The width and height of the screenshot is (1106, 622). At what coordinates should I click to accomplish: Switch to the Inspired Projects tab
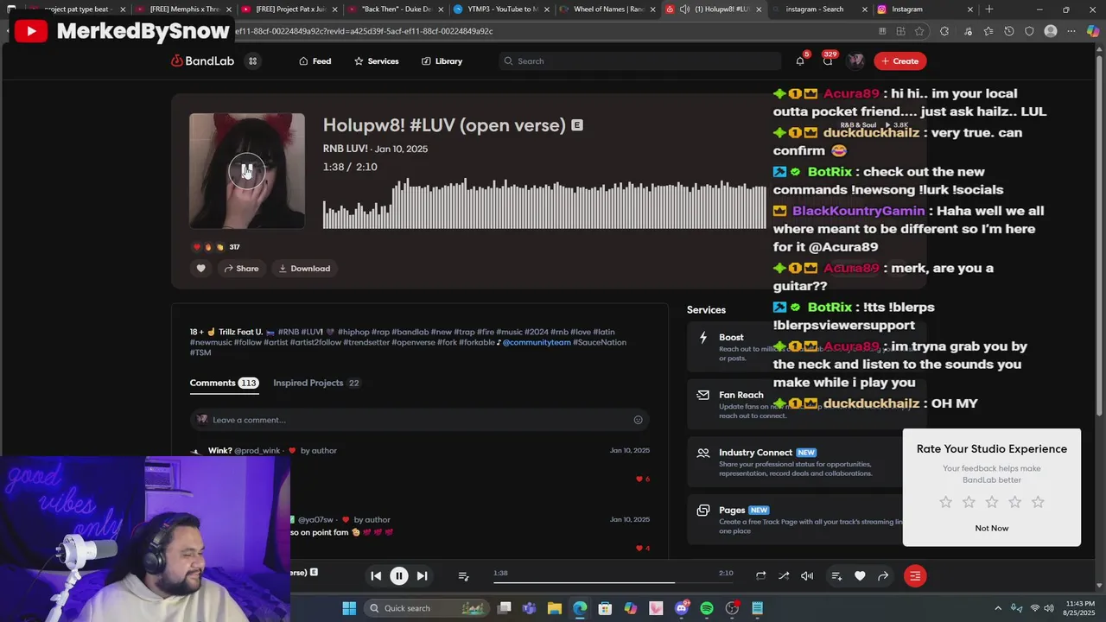tap(316, 383)
